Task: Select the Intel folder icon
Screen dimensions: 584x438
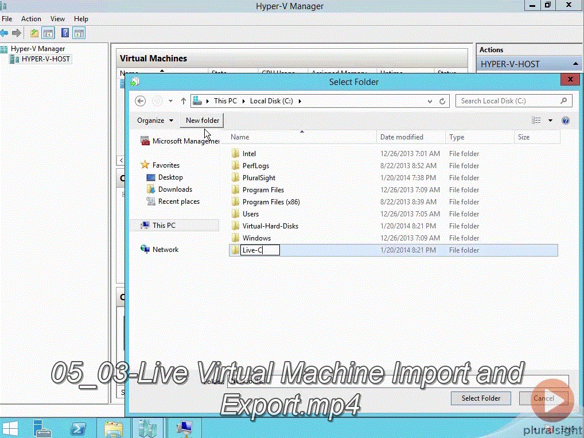Action: [235, 154]
